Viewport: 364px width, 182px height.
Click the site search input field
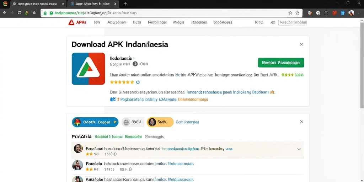coord(293,22)
